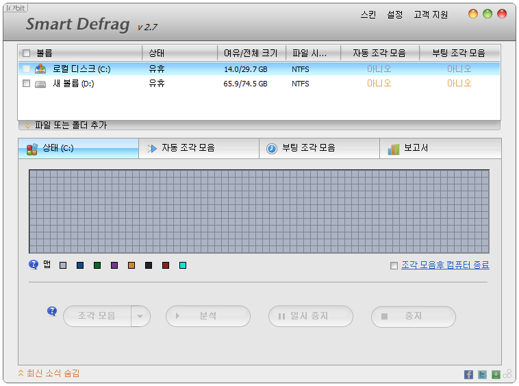Expand 파일 또는 폴더 추가 panel
519x386 pixels.
tap(66, 125)
